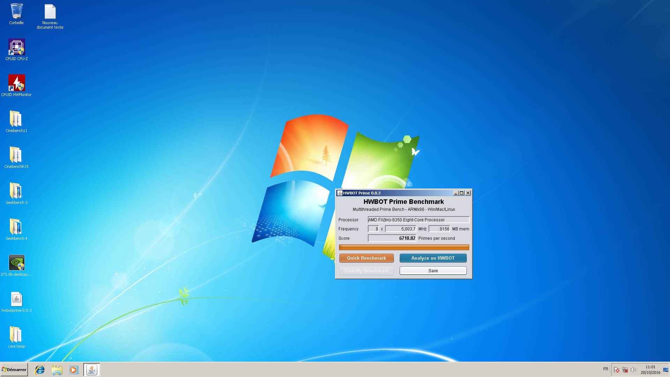This screenshot has height=377, width=670.
Task: Launch CPUID CPU-Z shortcut
Action: pyautogui.click(x=16, y=50)
